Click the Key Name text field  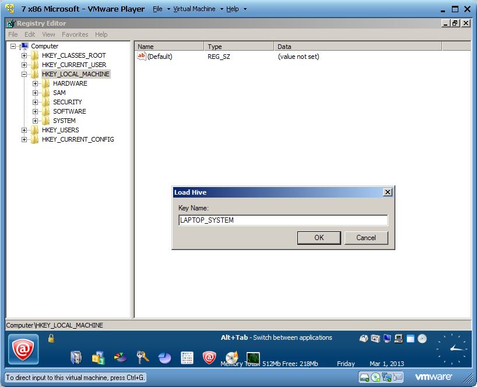[x=283, y=220]
